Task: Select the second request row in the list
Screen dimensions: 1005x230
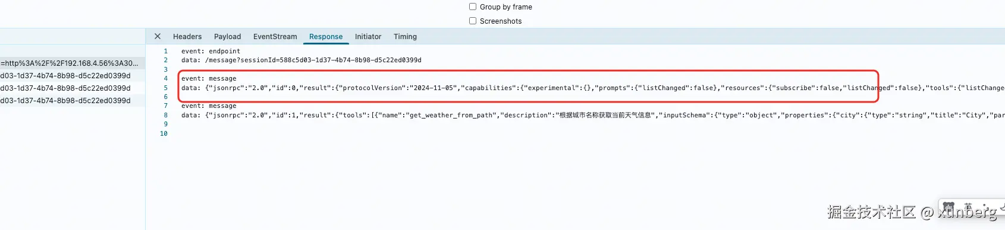Action: point(72,76)
